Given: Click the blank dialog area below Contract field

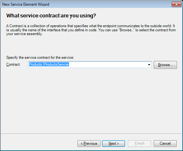Looking at the screenshot, I should [91, 101].
